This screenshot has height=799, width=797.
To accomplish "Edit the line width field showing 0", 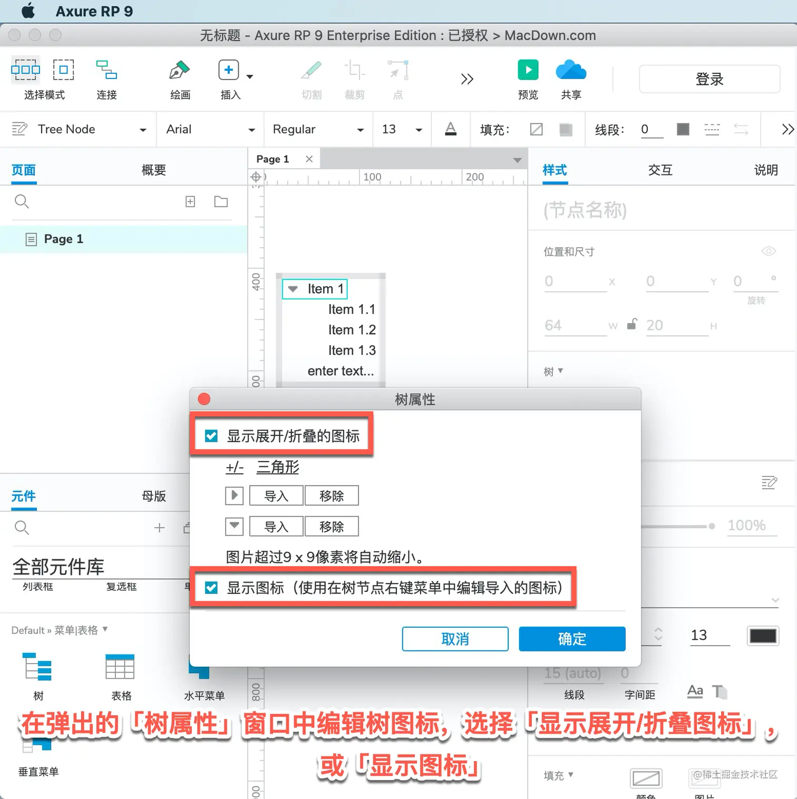I will [x=652, y=130].
